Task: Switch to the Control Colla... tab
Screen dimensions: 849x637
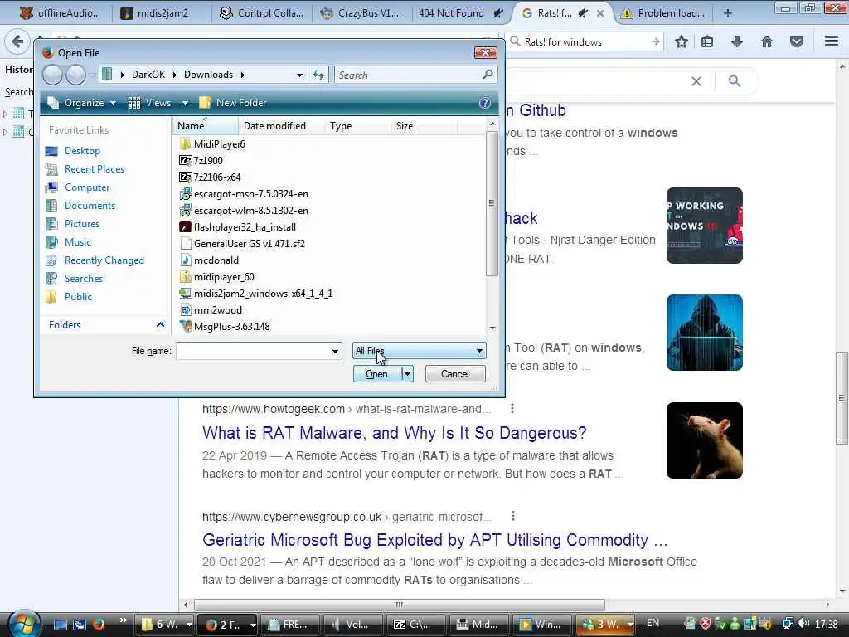Action: click(261, 13)
